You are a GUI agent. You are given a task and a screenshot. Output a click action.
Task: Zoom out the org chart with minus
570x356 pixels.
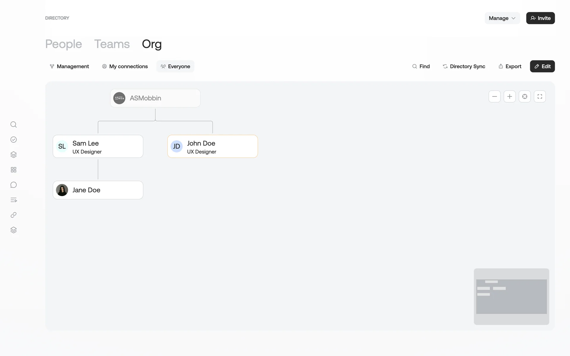point(494,96)
